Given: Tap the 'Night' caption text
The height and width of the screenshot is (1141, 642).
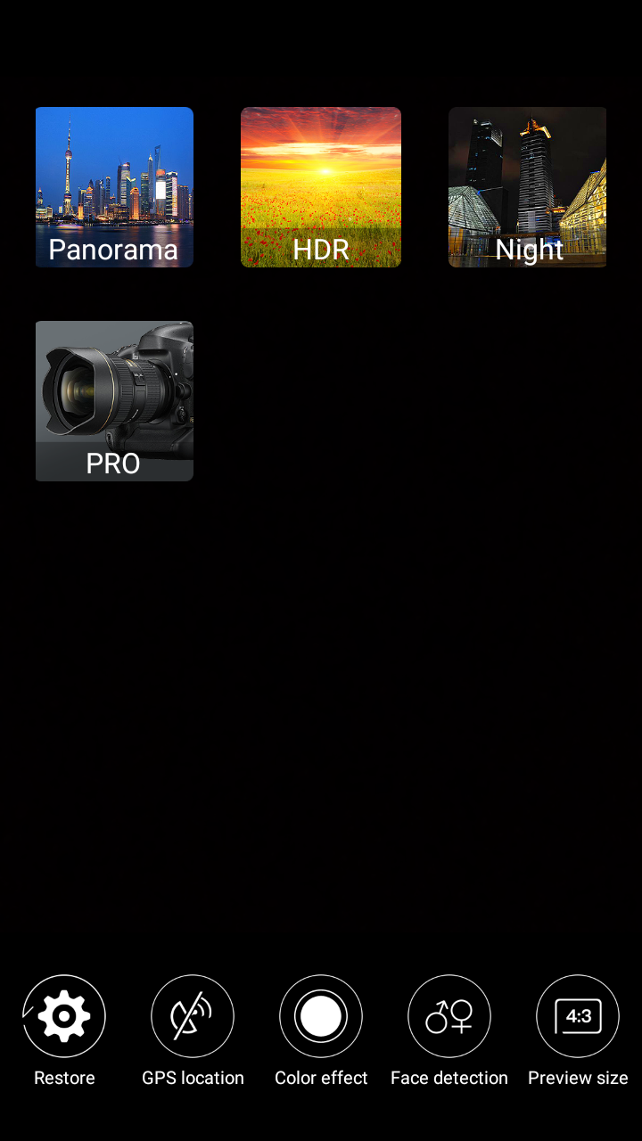Looking at the screenshot, I should 530,250.
